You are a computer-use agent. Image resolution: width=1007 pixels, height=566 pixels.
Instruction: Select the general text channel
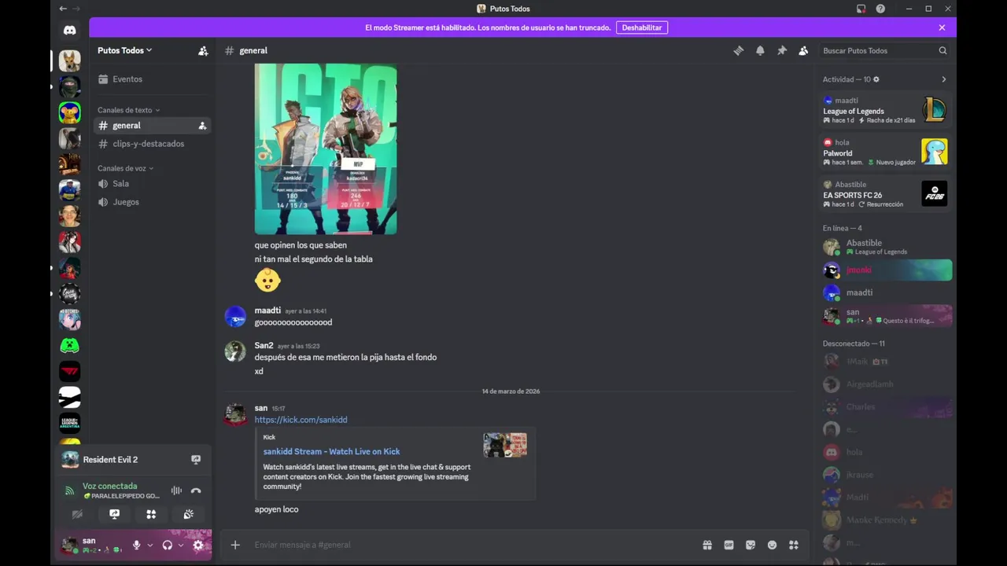point(152,126)
